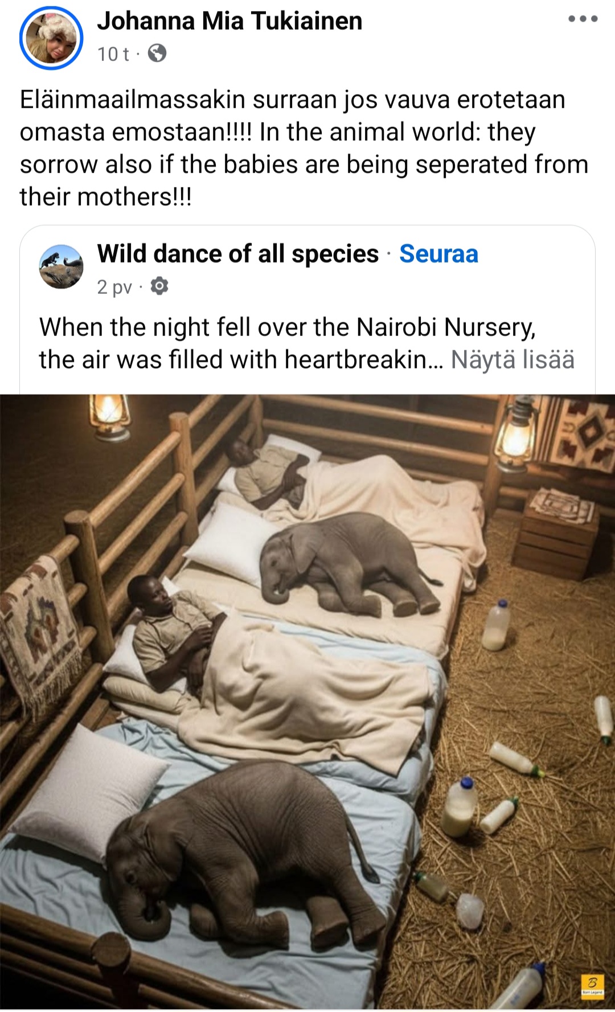The width and height of the screenshot is (615, 1012).
Task: Follow the page via Seuraa
Action: click(438, 254)
